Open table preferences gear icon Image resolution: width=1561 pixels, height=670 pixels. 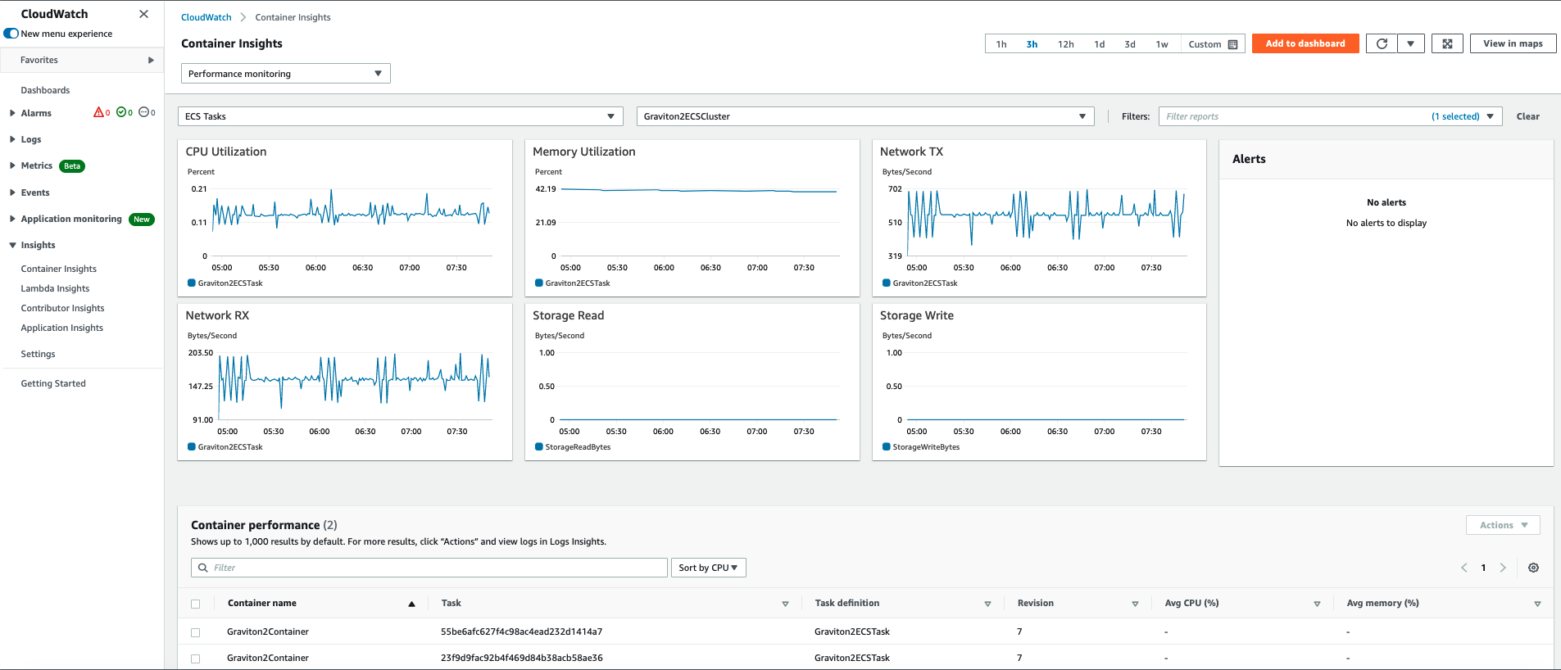click(x=1533, y=568)
